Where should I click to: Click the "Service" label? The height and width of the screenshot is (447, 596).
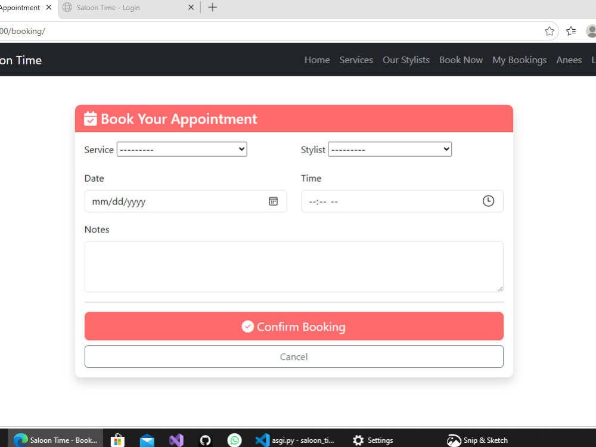coord(99,150)
